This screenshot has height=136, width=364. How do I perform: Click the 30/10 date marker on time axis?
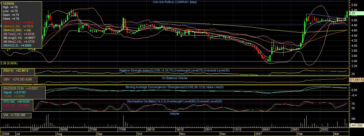pyautogui.click(x=180, y=130)
